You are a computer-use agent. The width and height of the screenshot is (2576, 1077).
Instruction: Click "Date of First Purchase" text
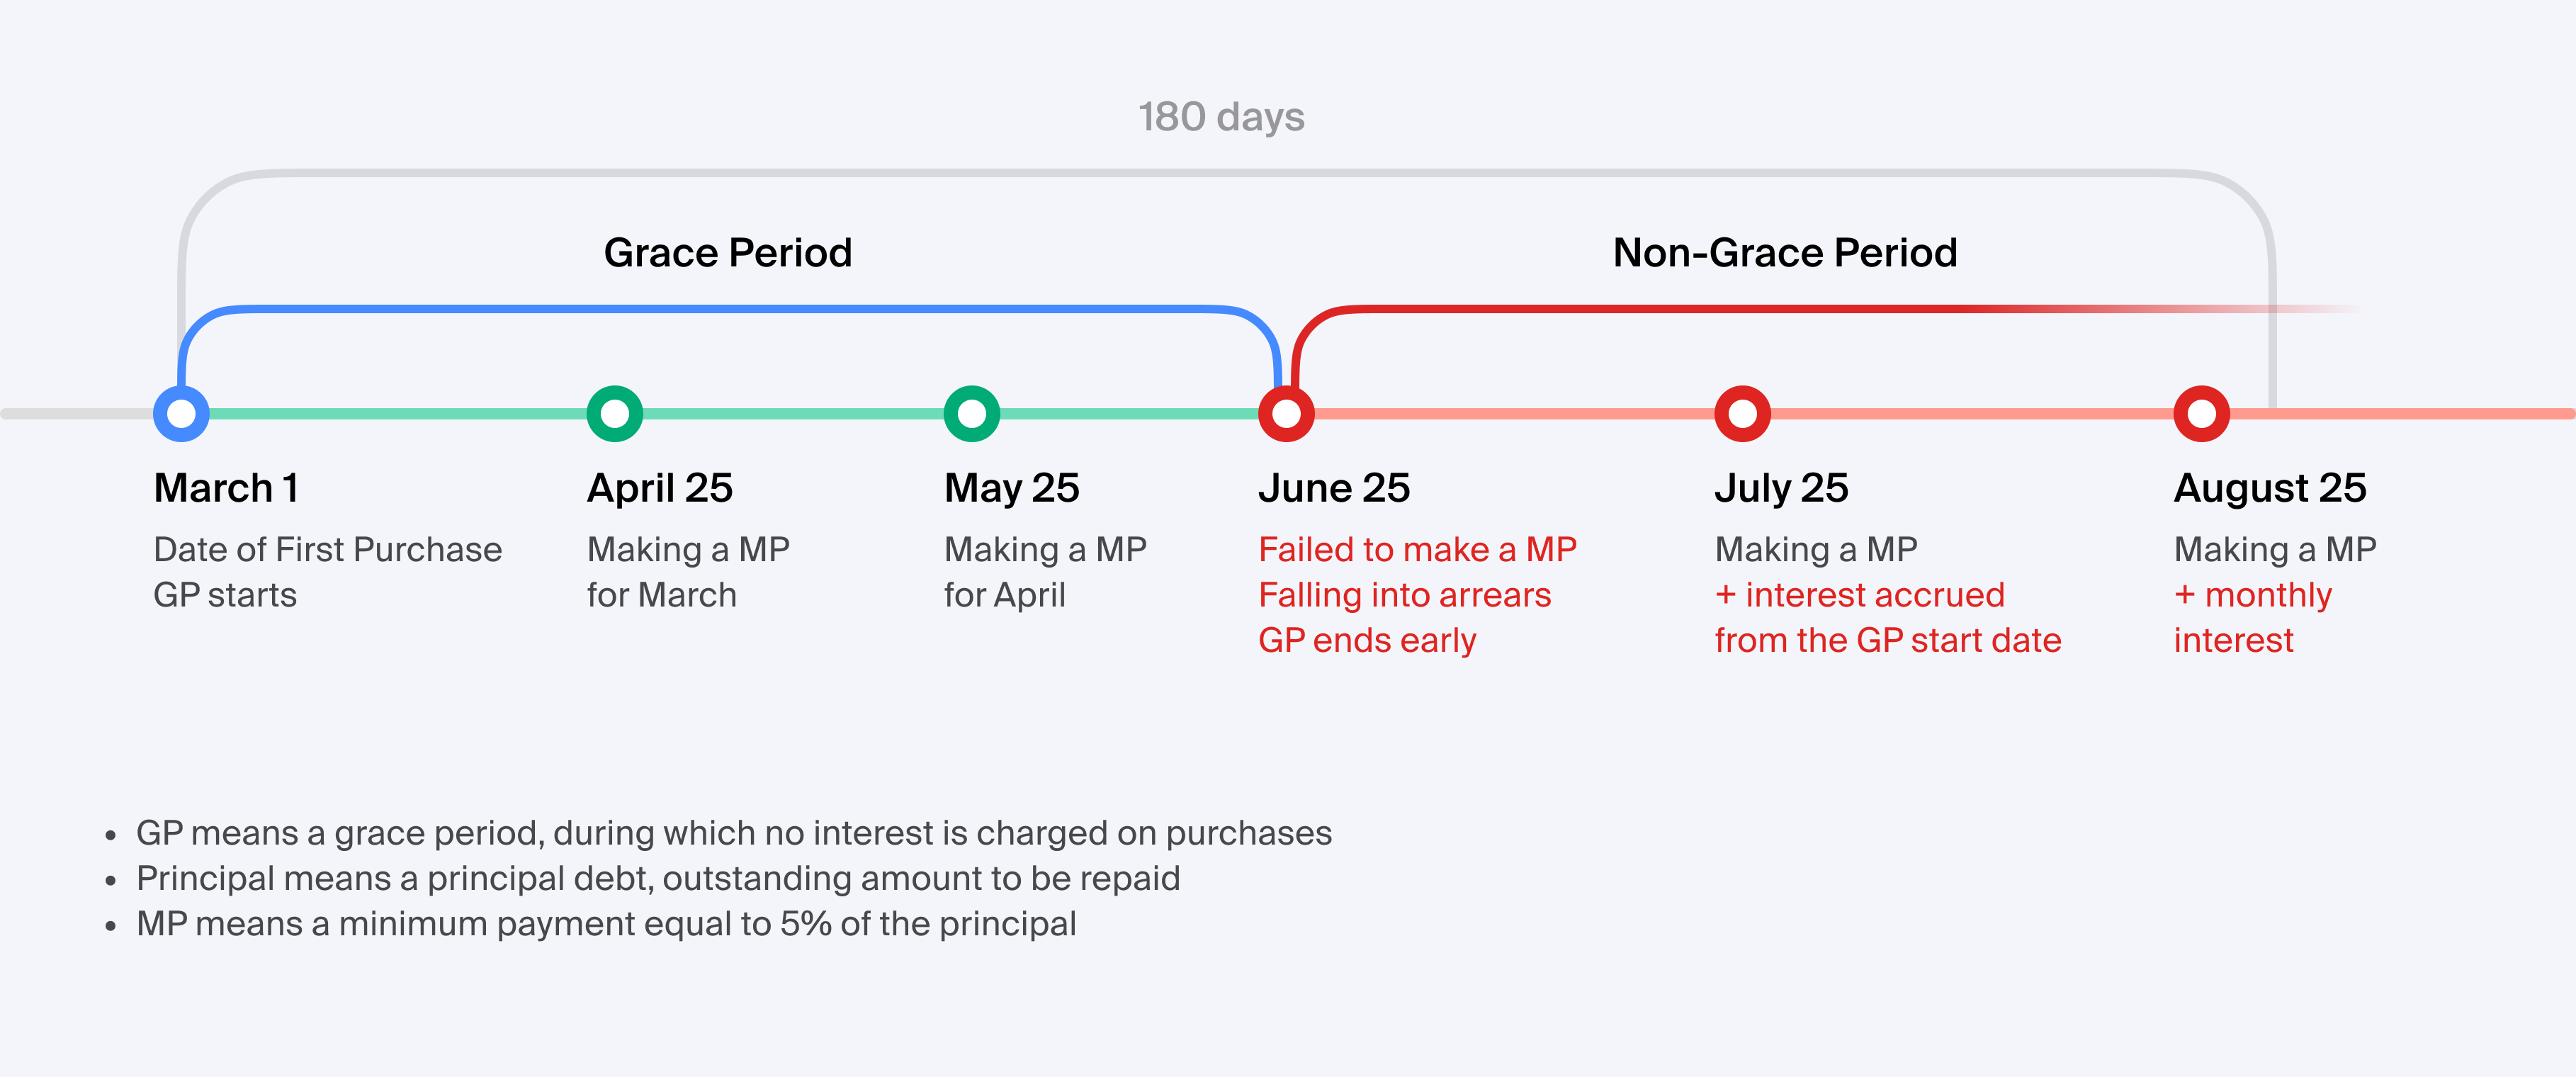click(327, 549)
